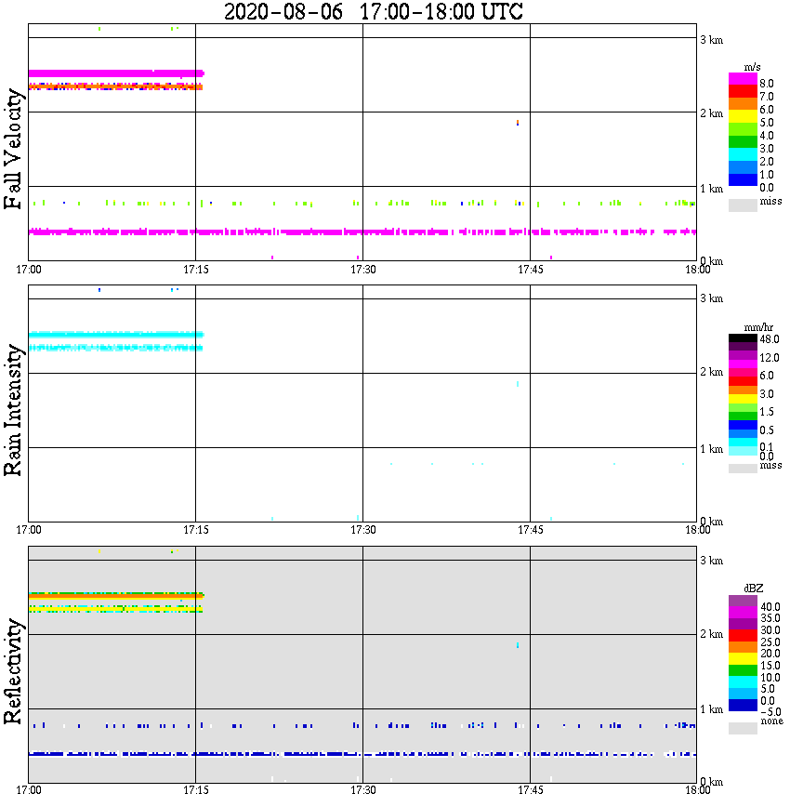Click cyan band near 2.5 km in Rain Intensity
Screen dimensions: 790x807
coord(116,335)
